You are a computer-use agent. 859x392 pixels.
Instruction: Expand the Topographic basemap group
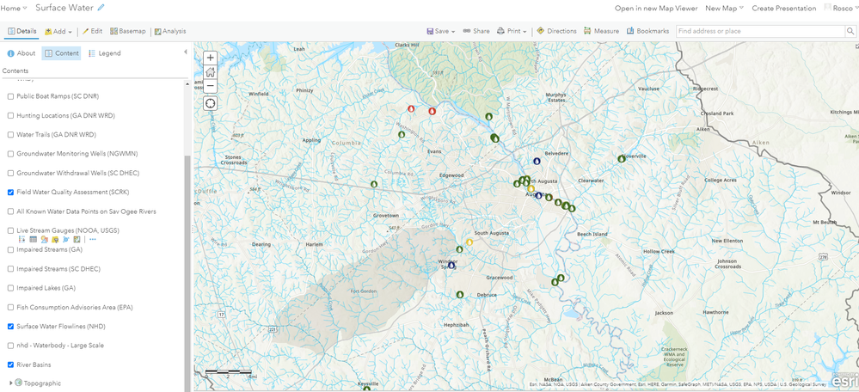pyautogui.click(x=11, y=383)
